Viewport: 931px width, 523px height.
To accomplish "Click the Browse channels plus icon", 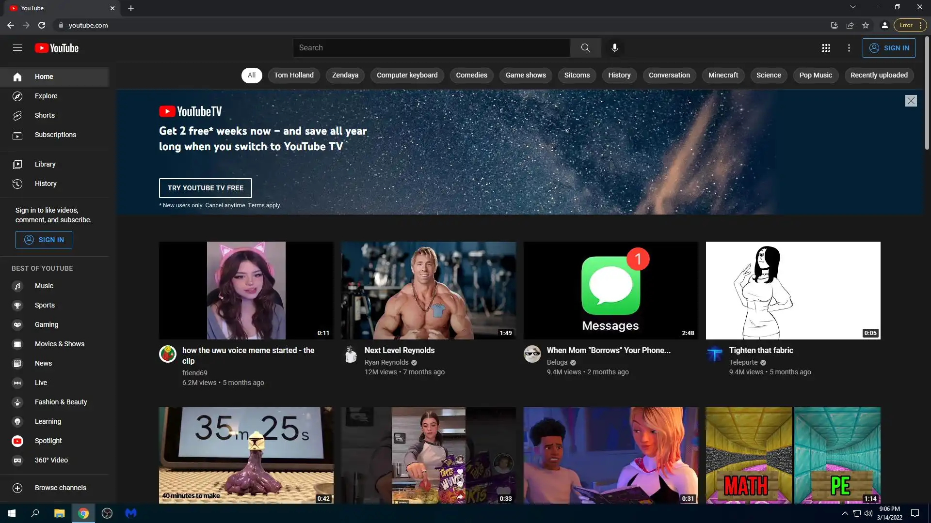I will pos(17,488).
